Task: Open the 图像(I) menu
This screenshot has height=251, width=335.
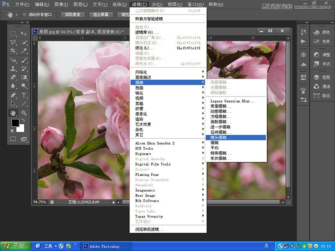Action: [61, 4]
